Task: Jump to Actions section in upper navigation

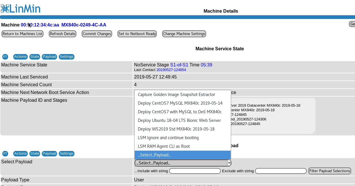Action: [x=20, y=57]
